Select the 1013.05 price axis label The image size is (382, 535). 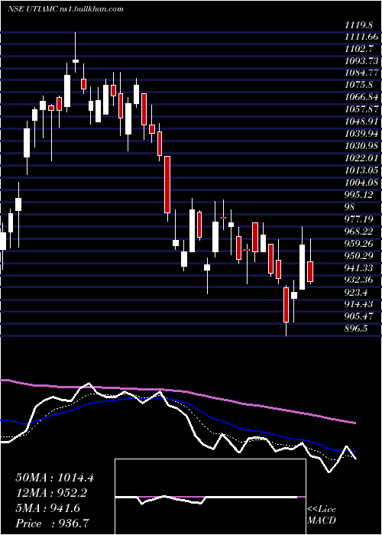click(361, 171)
